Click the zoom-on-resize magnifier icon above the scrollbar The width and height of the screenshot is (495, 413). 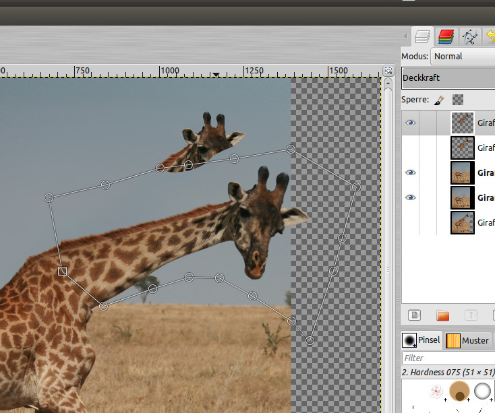(388, 71)
